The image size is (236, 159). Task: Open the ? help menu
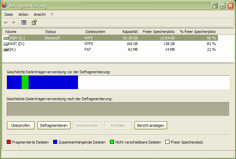pos(52,14)
